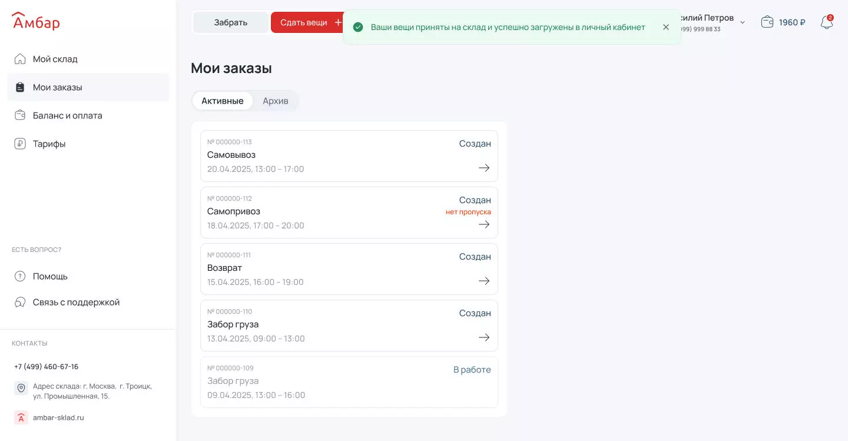Click the clipboard icon beside Мои заказы
Screen dimensions: 848x441
(20, 87)
